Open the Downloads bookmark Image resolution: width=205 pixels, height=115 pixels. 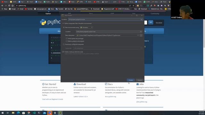[95, 9]
